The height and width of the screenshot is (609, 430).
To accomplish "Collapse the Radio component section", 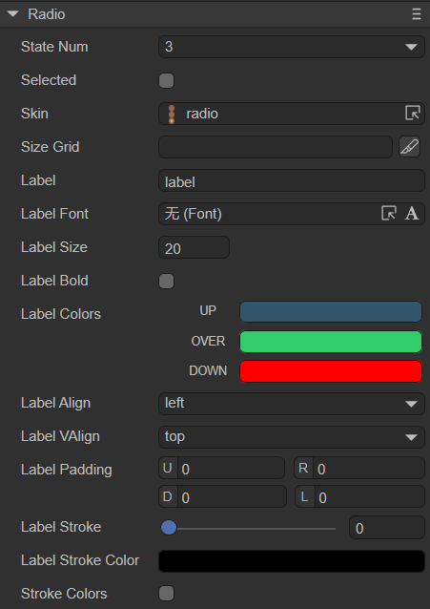I will point(12,14).
